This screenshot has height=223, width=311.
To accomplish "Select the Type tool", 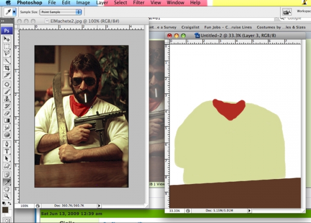I will tap(7, 151).
